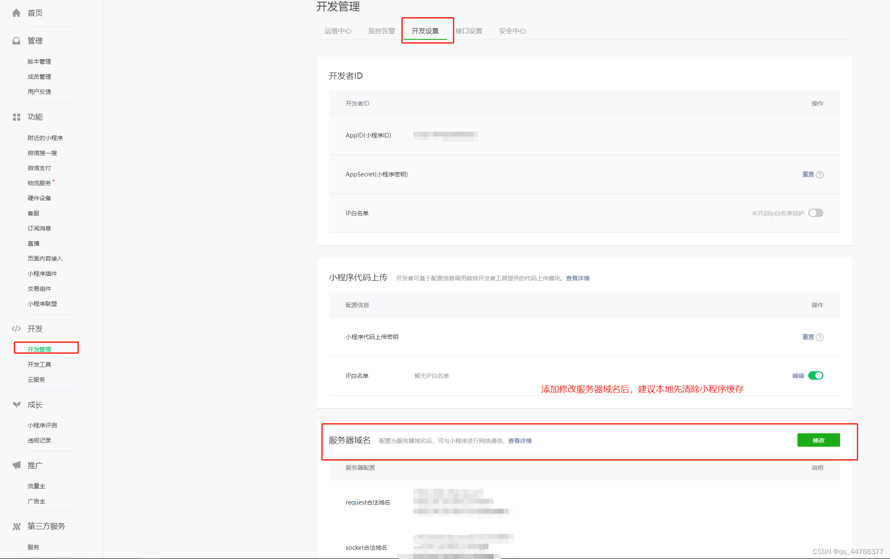Click the third-party services icon beside 第三方服务
This screenshot has height=559, width=890.
(16, 526)
